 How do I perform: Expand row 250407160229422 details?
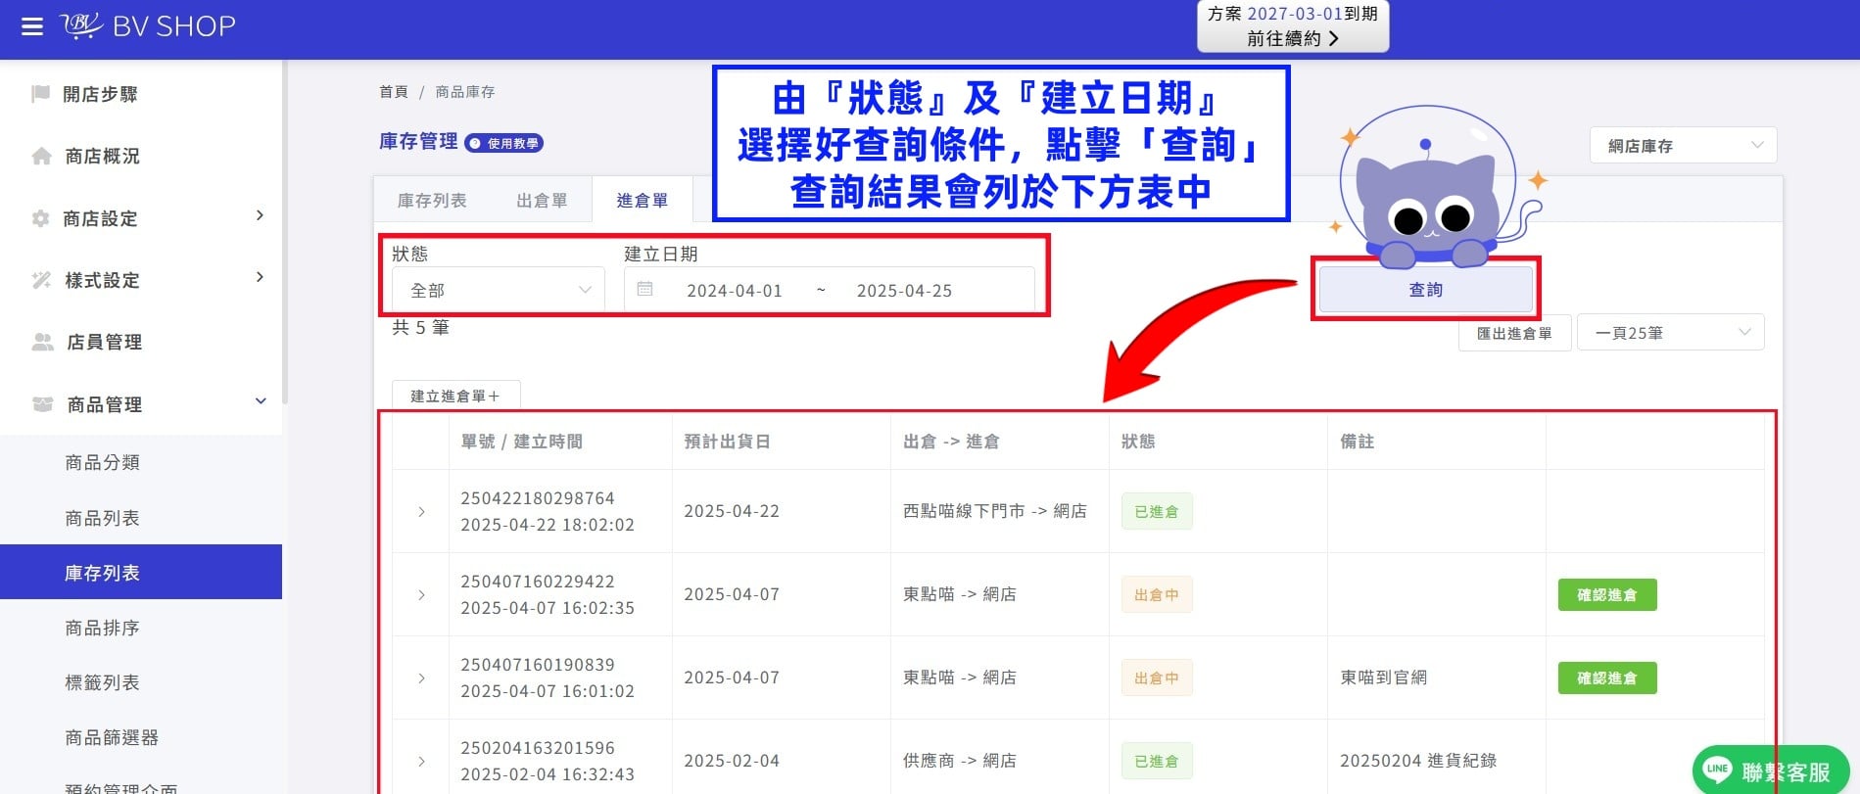421,595
